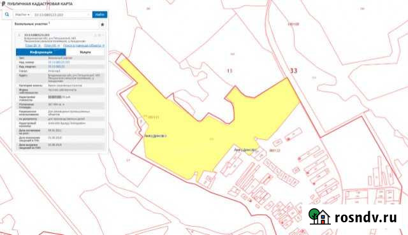Click the marker icon beside the parcel result
408x235 pixels.
click(x=19, y=35)
